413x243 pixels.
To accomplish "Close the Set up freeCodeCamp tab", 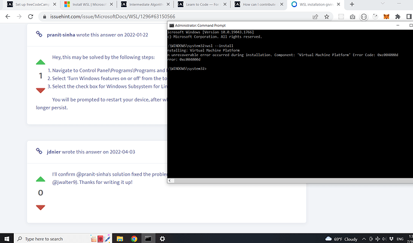I will [54, 4].
